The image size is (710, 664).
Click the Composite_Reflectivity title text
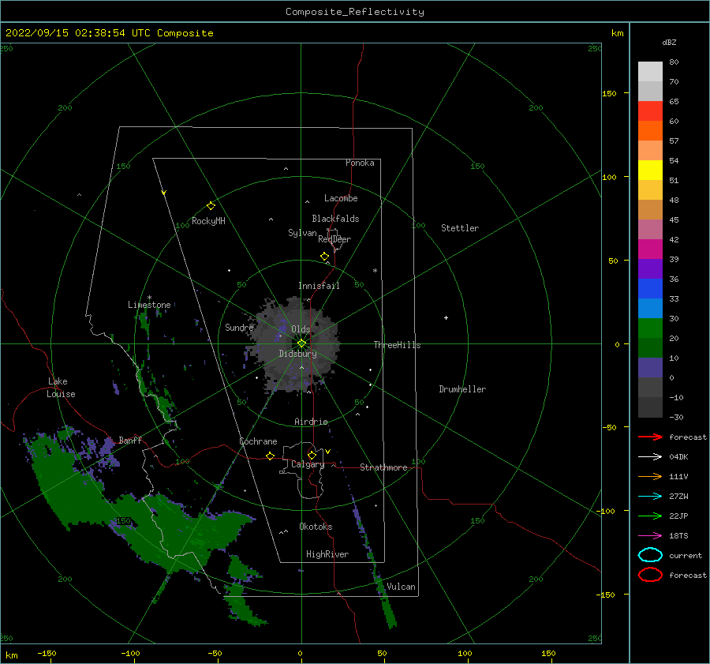[x=355, y=12]
